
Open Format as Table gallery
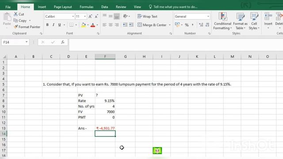[240, 21]
